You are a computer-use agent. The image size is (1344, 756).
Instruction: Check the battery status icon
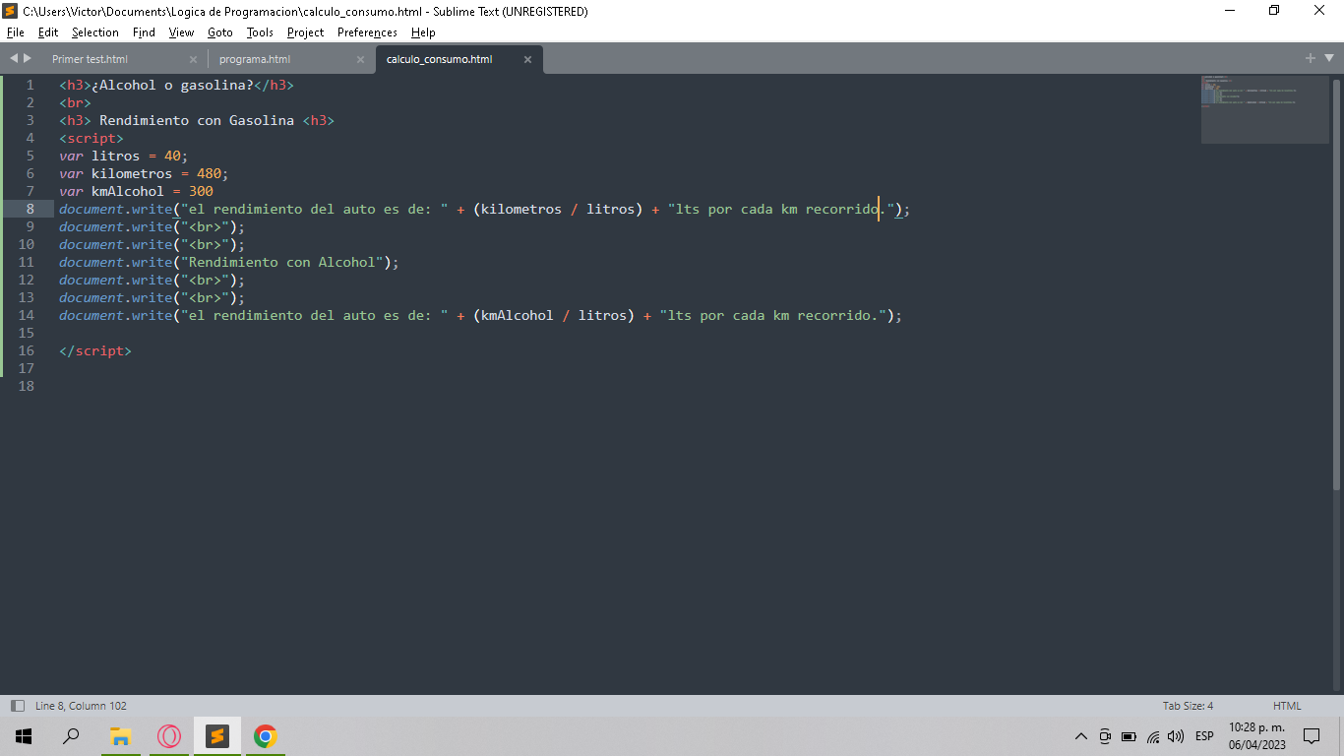(x=1129, y=735)
